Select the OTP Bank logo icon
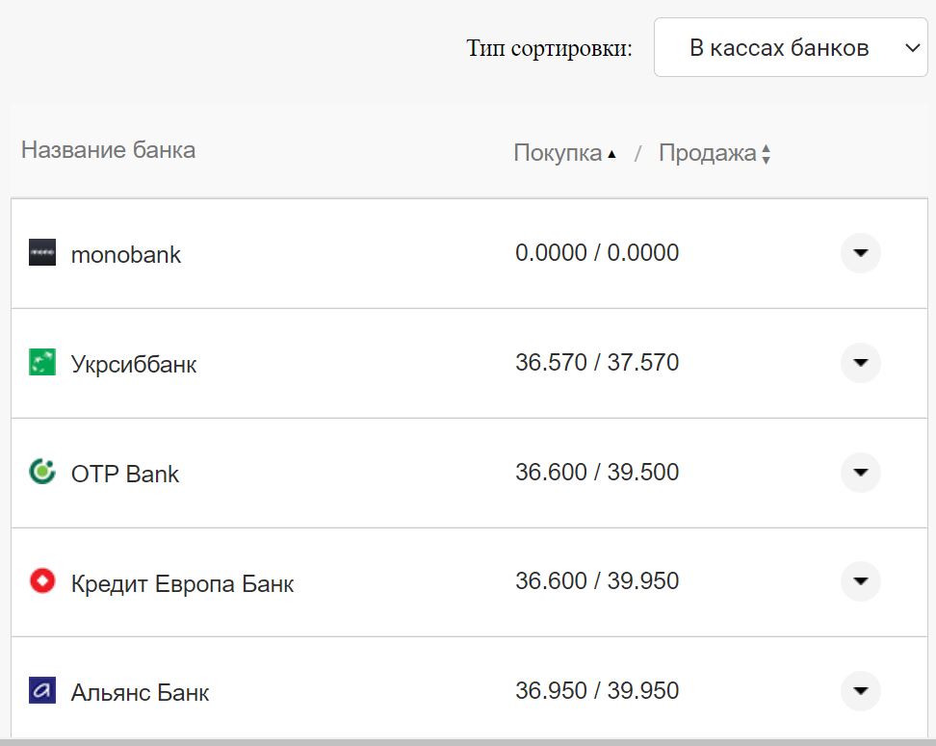The image size is (936, 746). point(42,473)
